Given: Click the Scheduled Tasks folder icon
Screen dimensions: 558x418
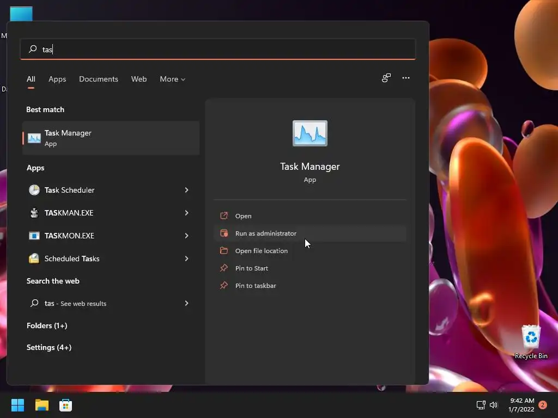Looking at the screenshot, I should 34,259.
